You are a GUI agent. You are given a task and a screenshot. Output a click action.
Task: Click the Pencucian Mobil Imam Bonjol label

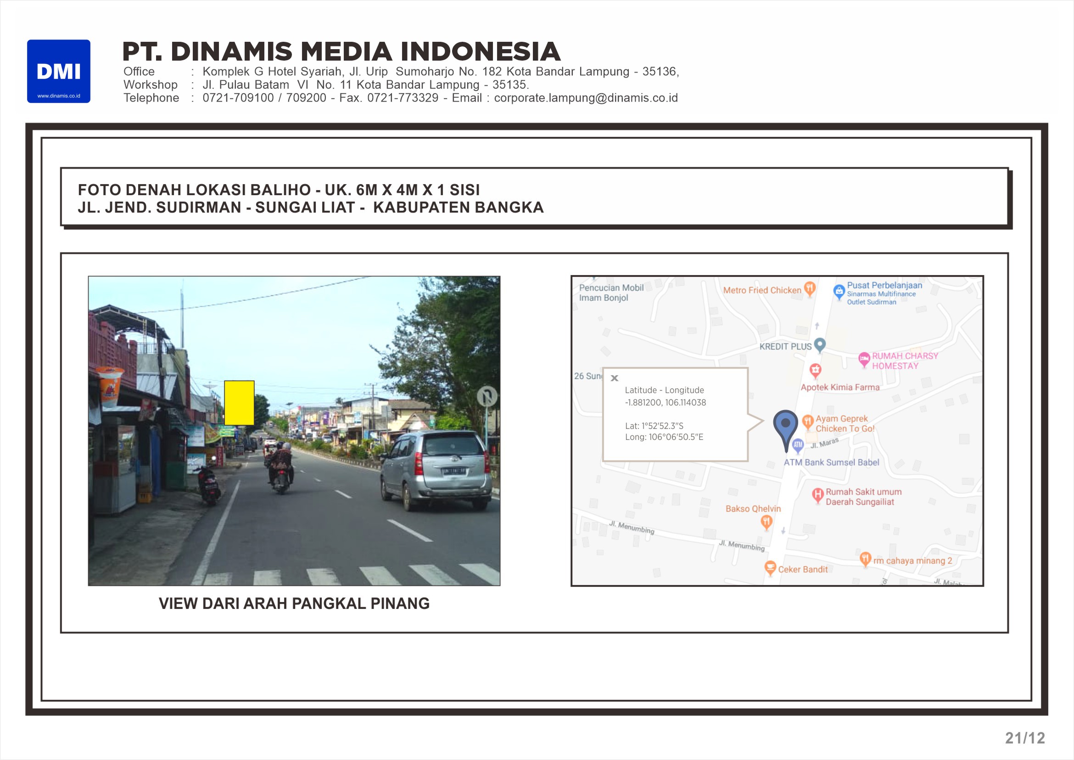point(611,293)
